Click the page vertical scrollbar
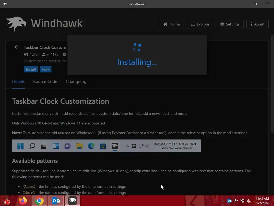Viewport: 274px width, 206px height. coord(273,84)
